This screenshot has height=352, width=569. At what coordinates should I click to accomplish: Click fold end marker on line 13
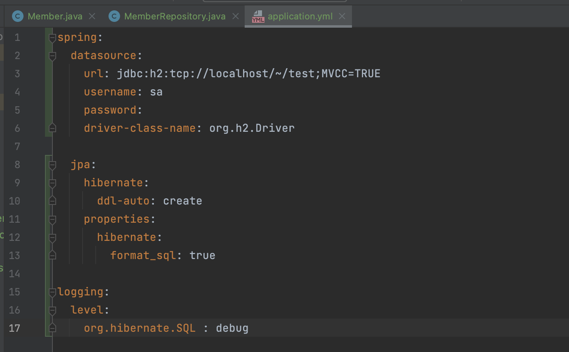pos(52,255)
